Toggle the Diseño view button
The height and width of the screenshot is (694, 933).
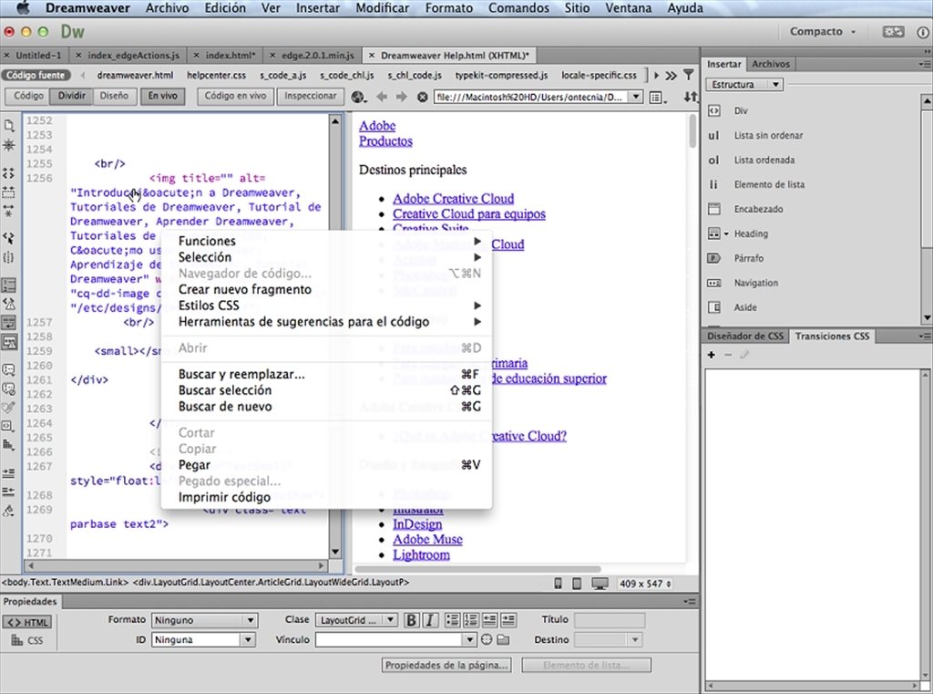[x=114, y=96]
